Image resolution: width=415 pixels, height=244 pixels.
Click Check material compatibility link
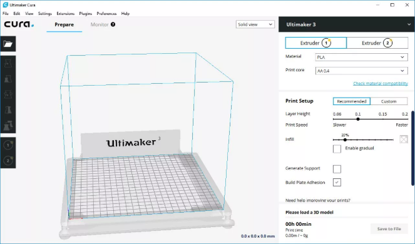[x=381, y=83]
